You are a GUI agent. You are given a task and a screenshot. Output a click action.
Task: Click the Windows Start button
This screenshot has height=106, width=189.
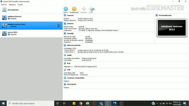click(3, 103)
